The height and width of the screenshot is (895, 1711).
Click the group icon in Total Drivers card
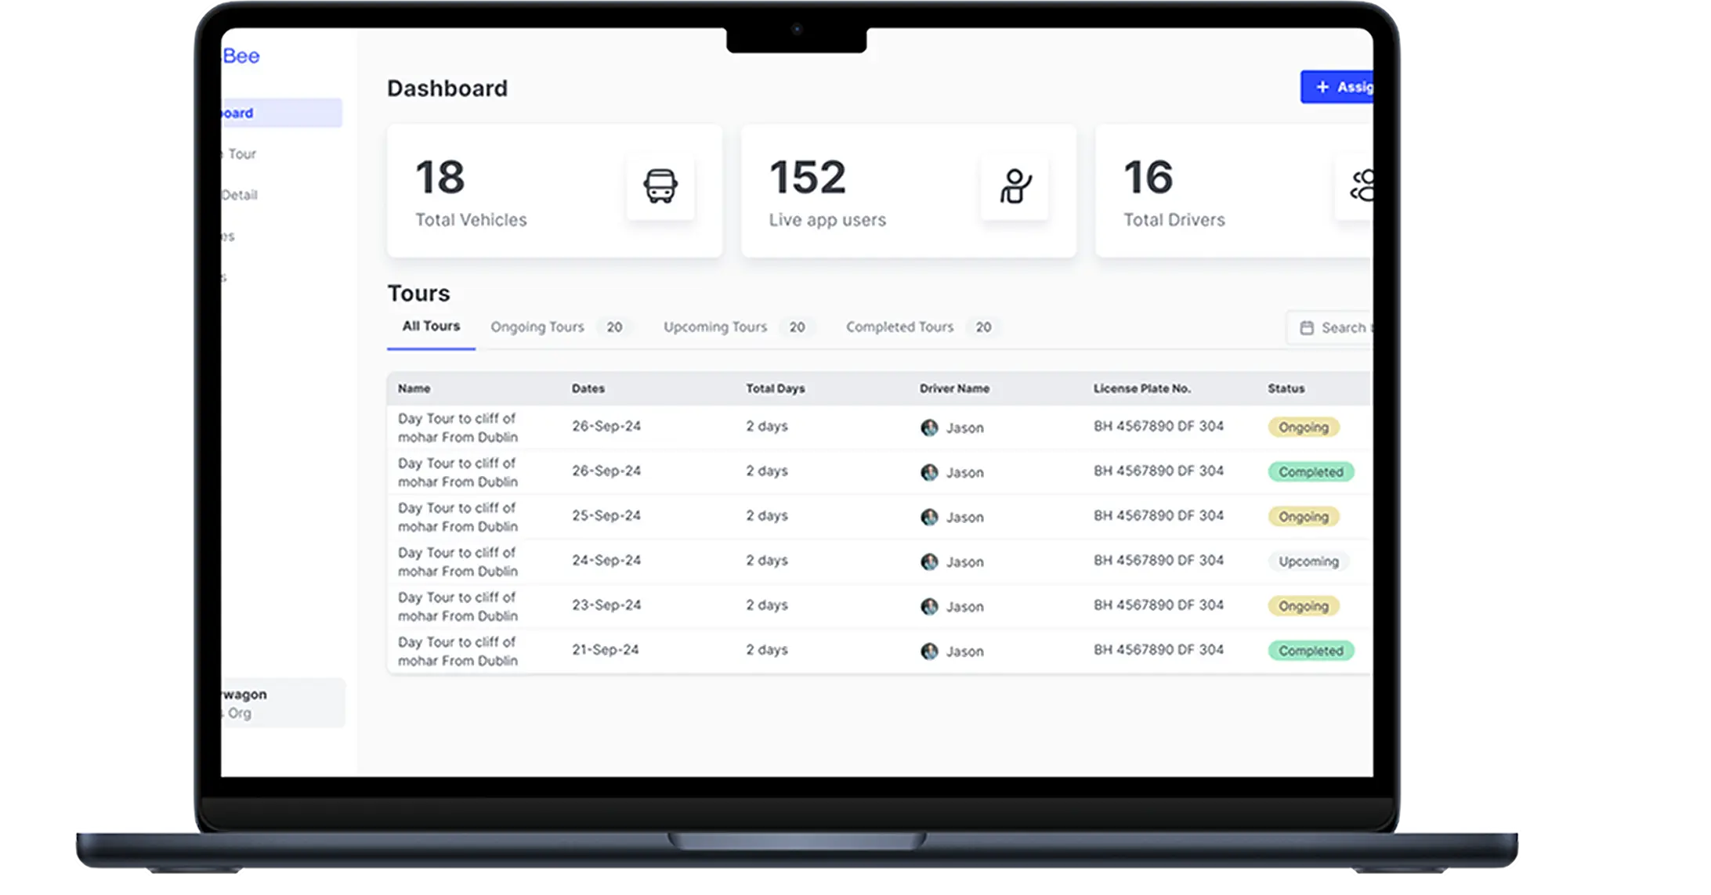1362,186
